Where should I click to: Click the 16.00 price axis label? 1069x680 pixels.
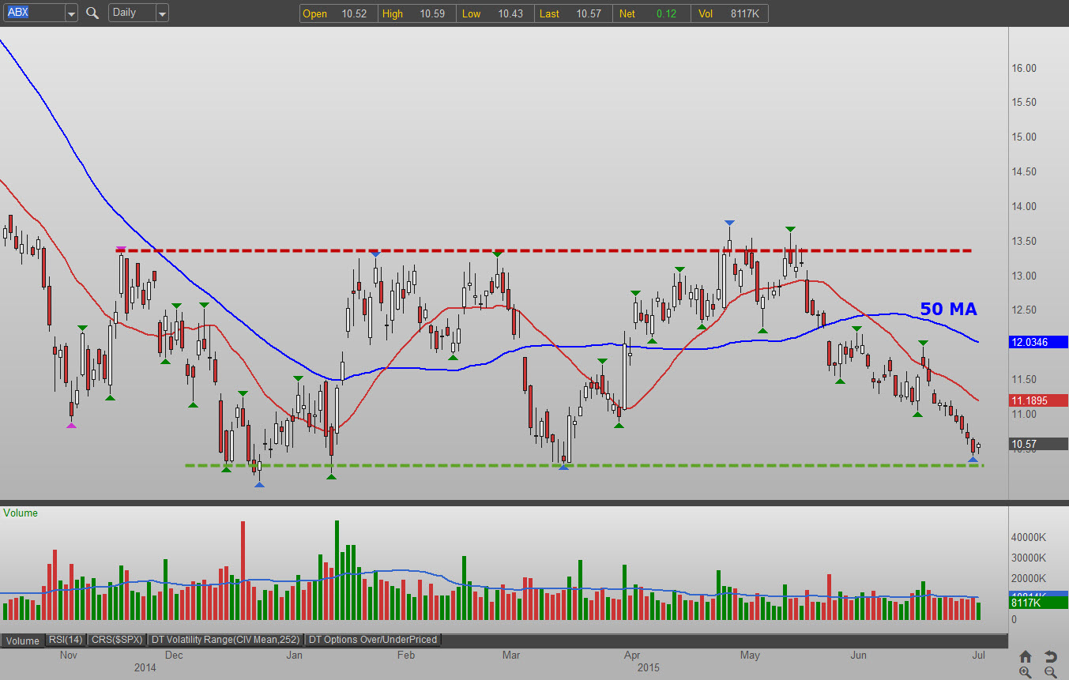(1025, 68)
